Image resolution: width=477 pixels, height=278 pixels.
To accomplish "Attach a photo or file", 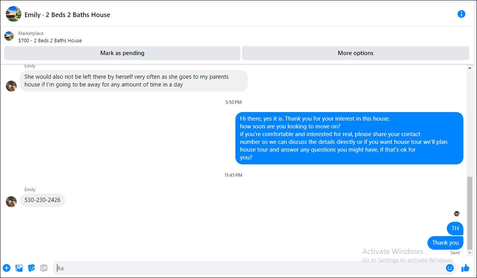I will (19, 268).
